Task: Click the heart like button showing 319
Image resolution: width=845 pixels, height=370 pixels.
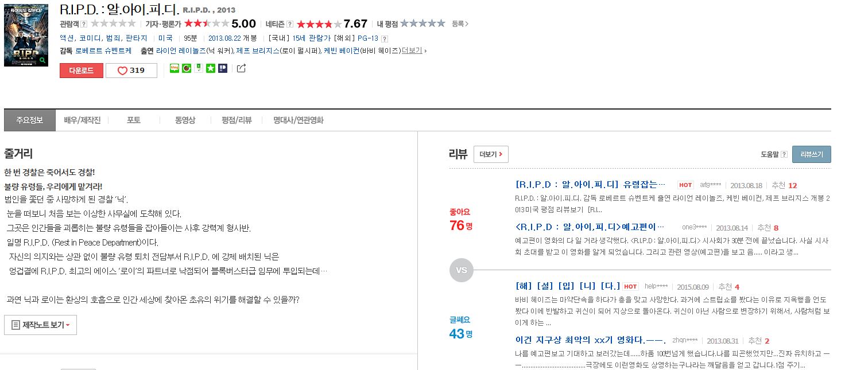Action: (x=131, y=71)
